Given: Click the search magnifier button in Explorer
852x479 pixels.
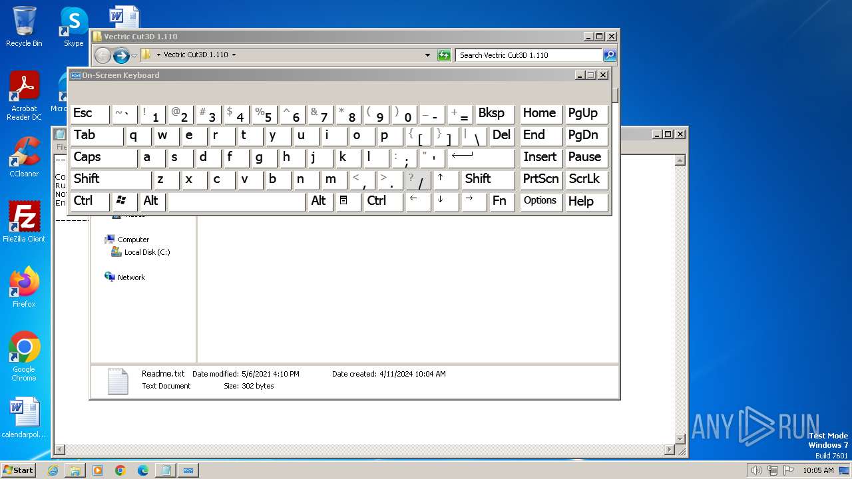Looking at the screenshot, I should click(610, 55).
